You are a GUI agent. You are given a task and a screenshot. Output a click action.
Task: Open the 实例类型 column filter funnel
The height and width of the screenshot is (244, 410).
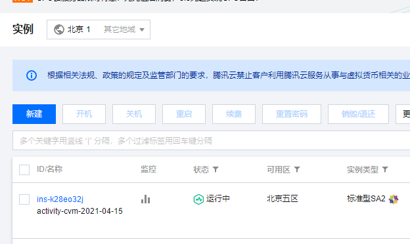pos(385,170)
